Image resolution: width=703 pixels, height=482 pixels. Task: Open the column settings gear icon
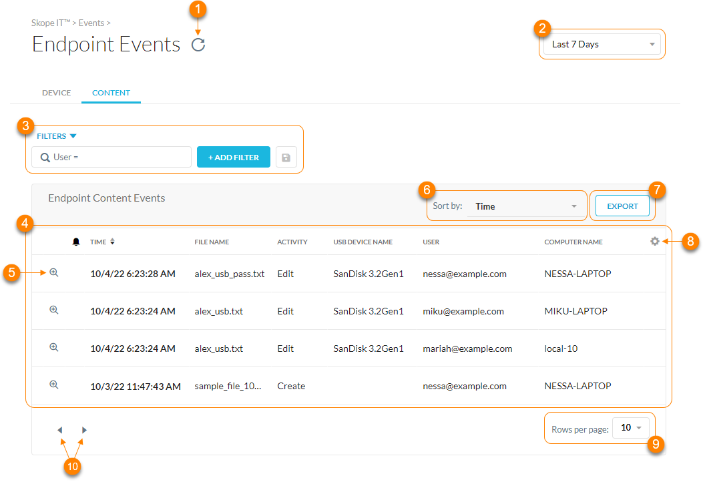coord(654,242)
